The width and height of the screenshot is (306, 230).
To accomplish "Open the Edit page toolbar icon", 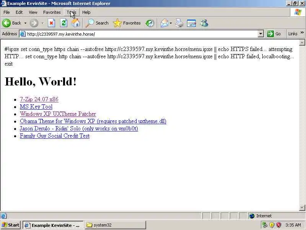I will (191, 23).
